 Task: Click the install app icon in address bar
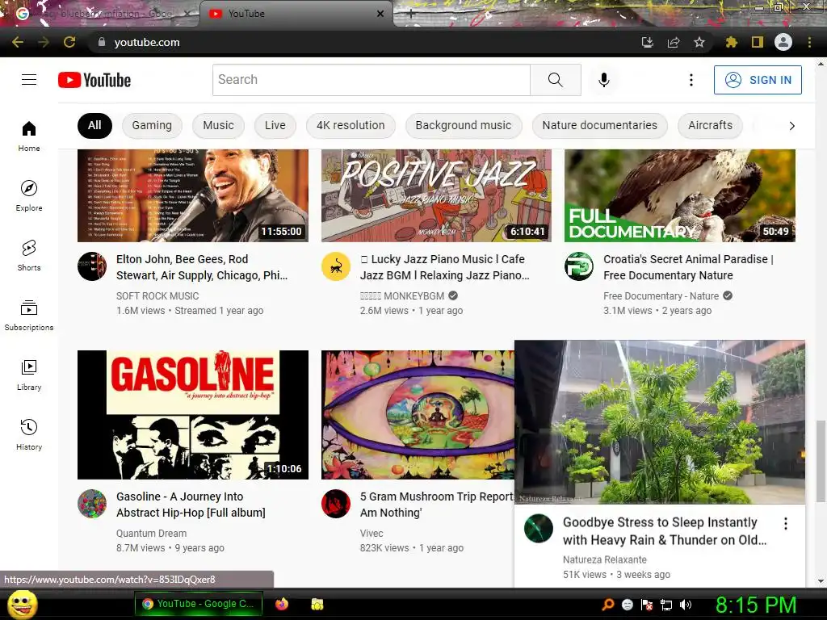point(647,42)
